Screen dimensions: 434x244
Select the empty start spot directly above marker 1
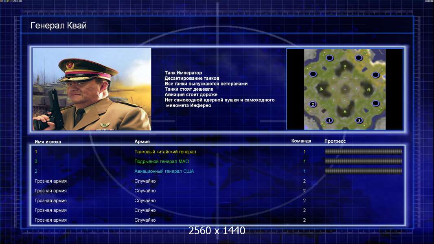pos(330,58)
